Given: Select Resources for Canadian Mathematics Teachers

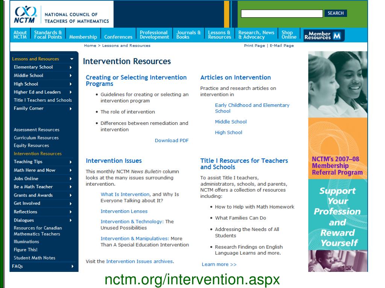Looking at the screenshot, I should coord(38,231).
